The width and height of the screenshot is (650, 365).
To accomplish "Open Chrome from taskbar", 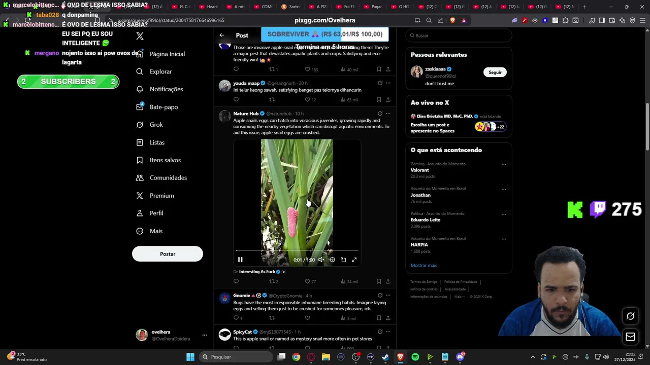I will tap(296, 357).
